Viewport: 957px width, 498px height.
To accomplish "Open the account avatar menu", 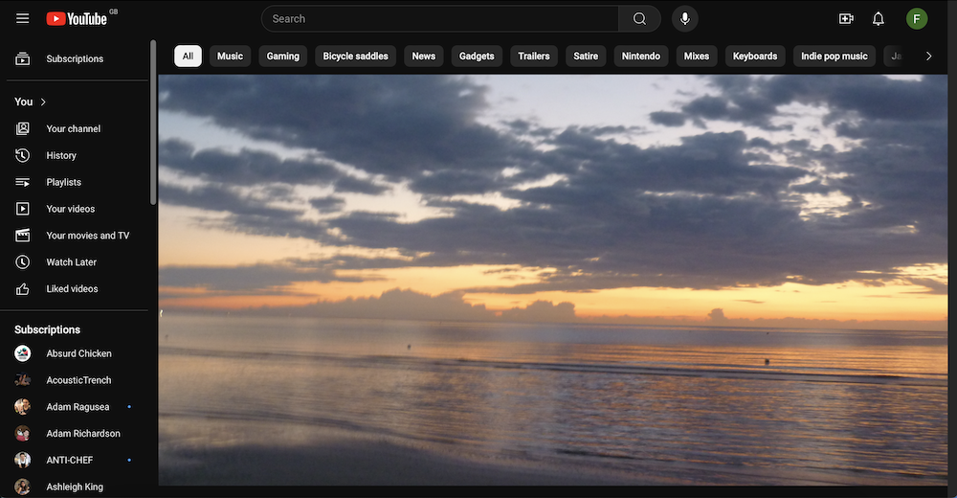I will [917, 18].
